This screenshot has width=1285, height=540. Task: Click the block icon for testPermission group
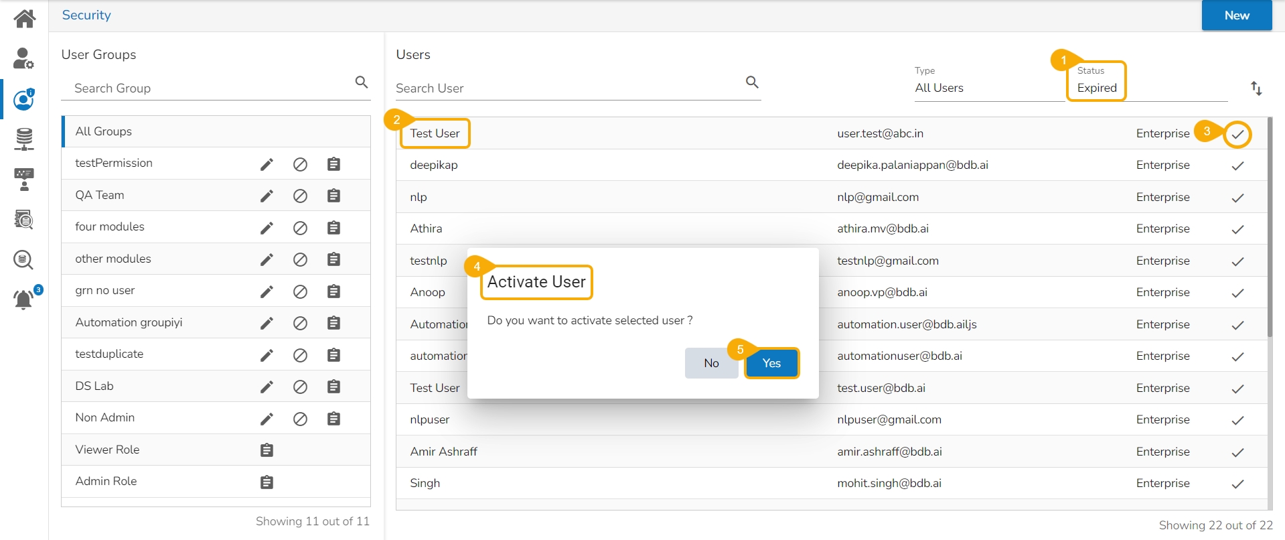tap(300, 164)
